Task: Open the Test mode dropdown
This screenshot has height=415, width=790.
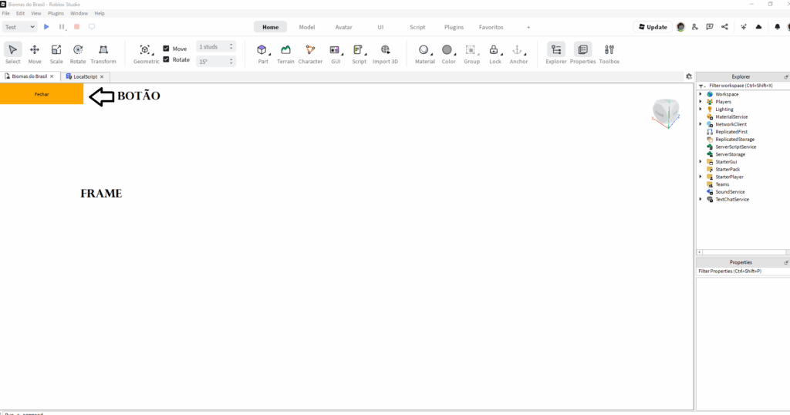Action: (19, 27)
